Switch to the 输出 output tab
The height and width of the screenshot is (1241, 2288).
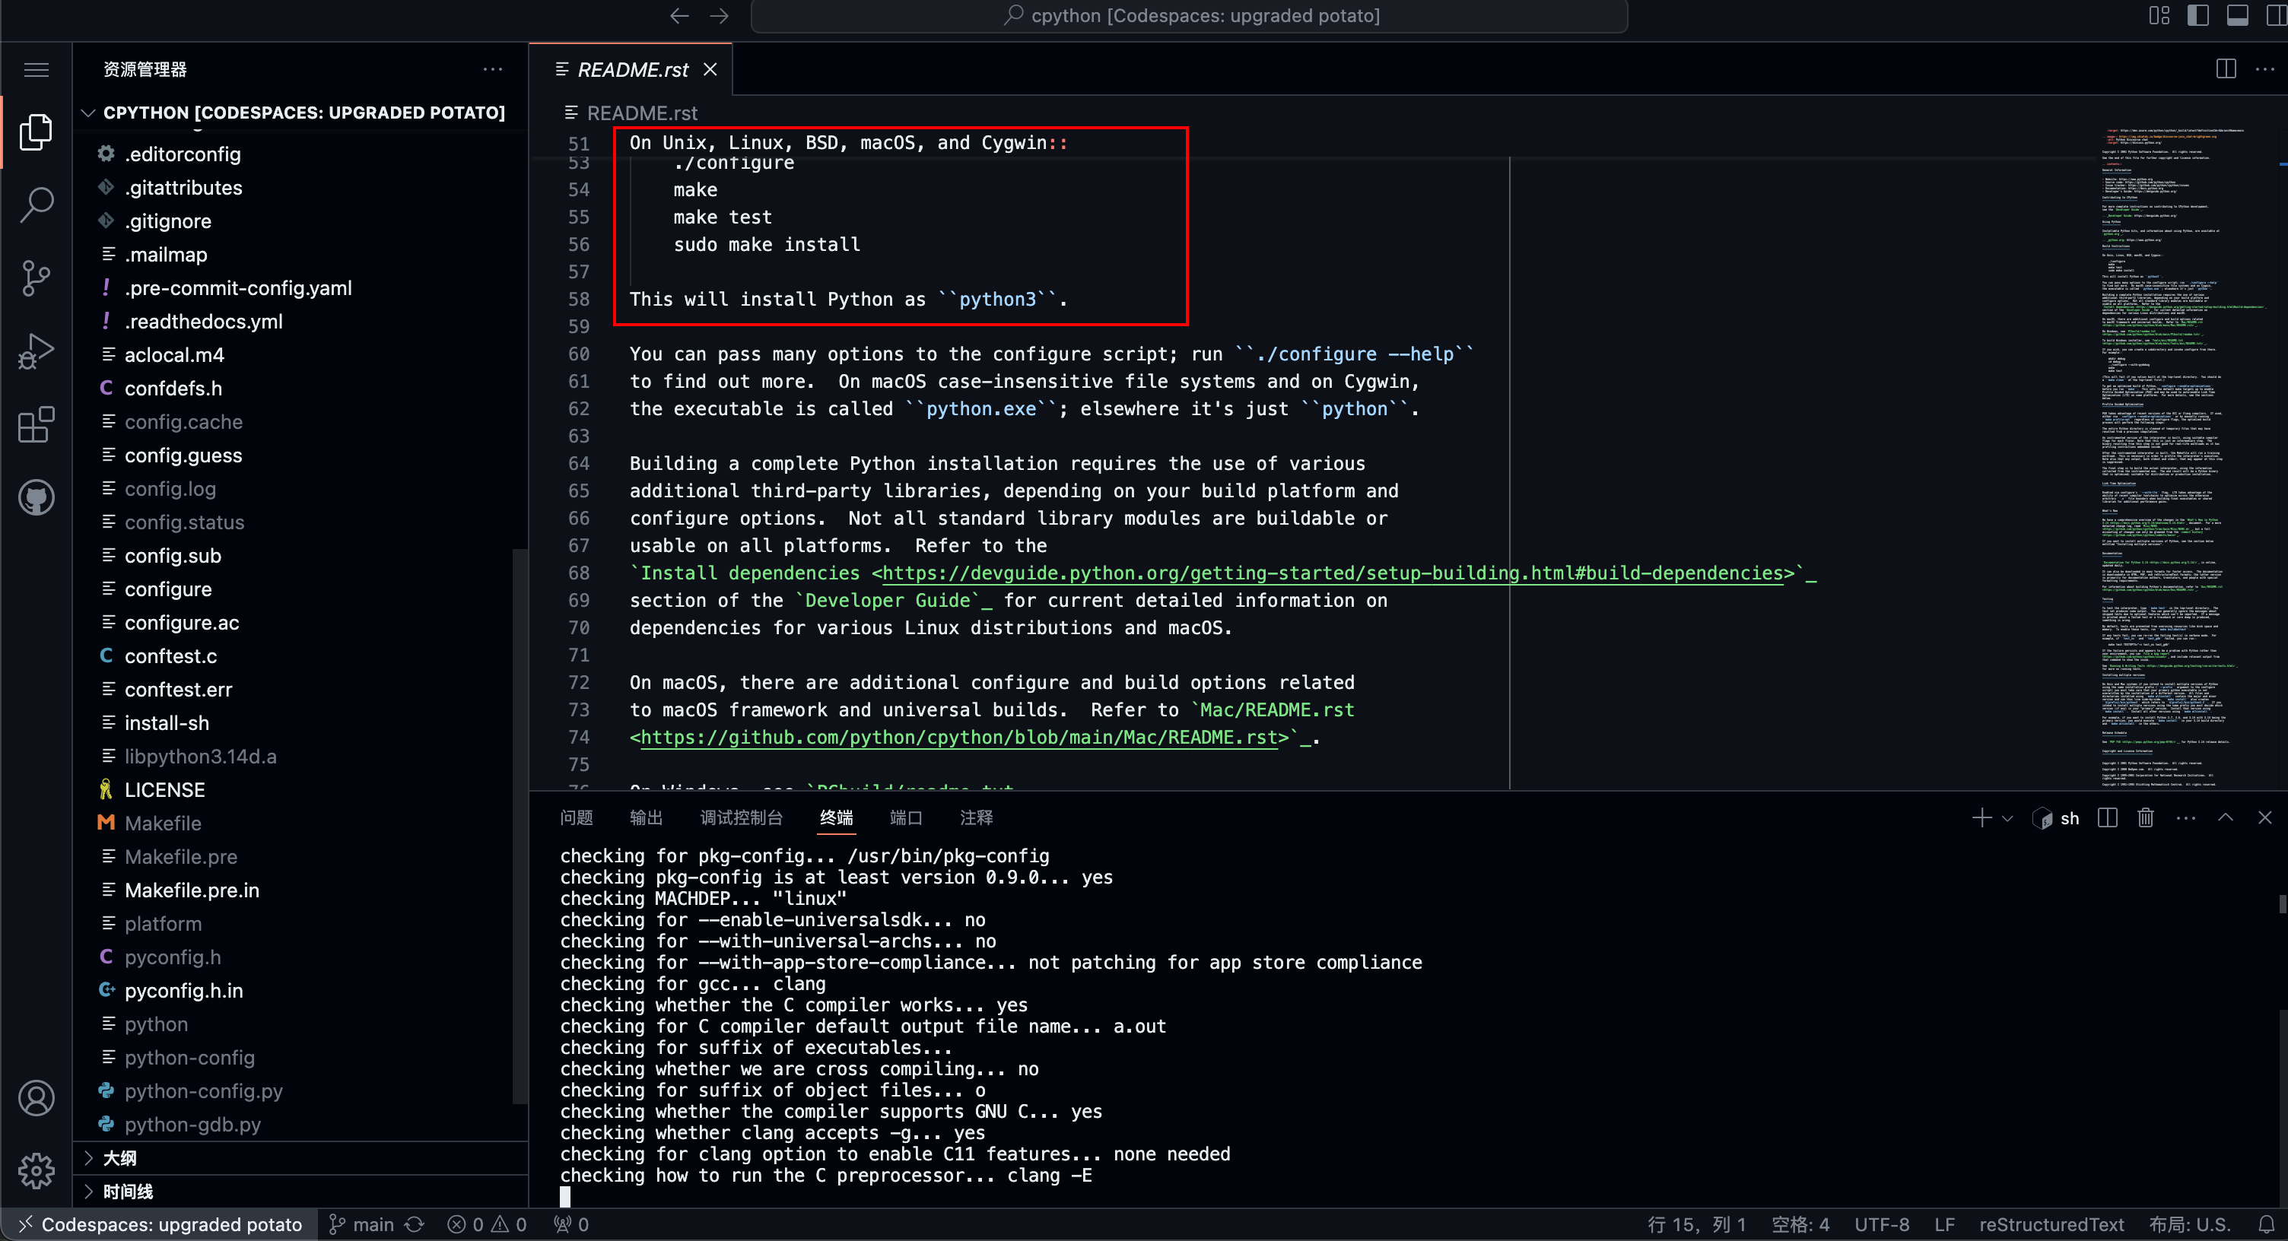pyautogui.click(x=646, y=817)
